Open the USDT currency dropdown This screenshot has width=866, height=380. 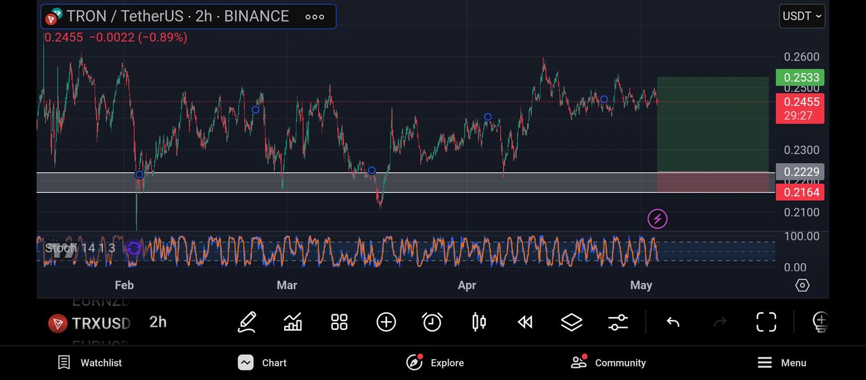[x=802, y=16]
